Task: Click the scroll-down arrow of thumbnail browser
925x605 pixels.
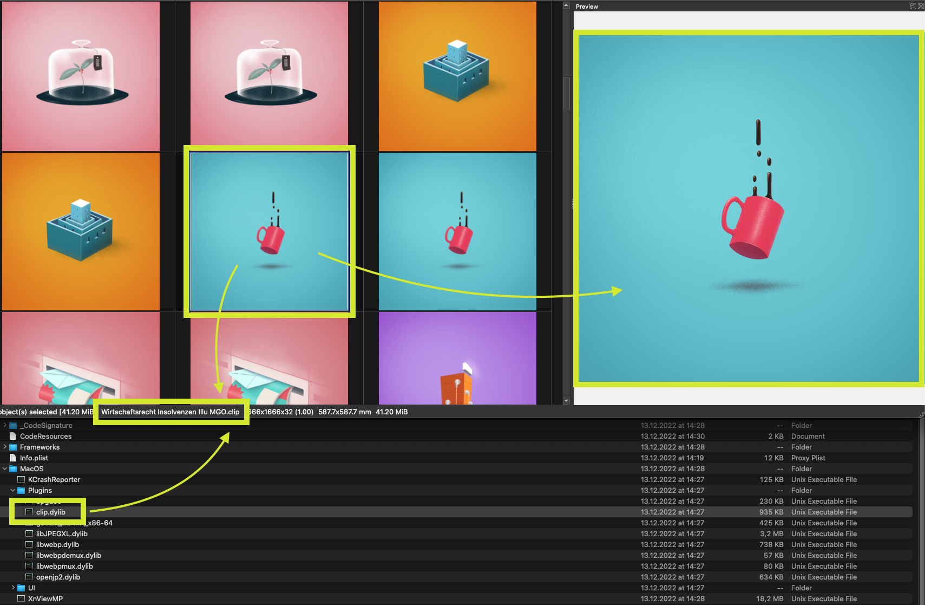Action: (x=566, y=401)
